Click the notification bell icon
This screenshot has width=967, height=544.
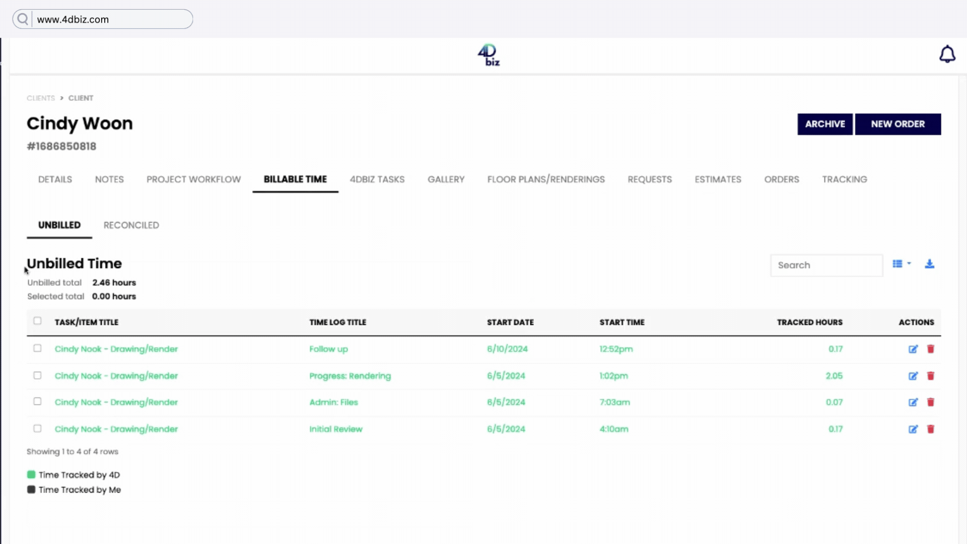tap(948, 54)
